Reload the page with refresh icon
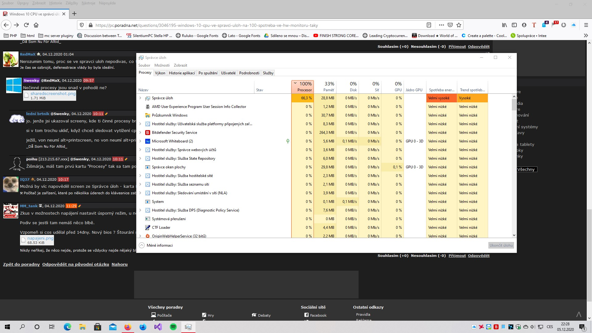This screenshot has height=333, width=592. [x=26, y=25]
